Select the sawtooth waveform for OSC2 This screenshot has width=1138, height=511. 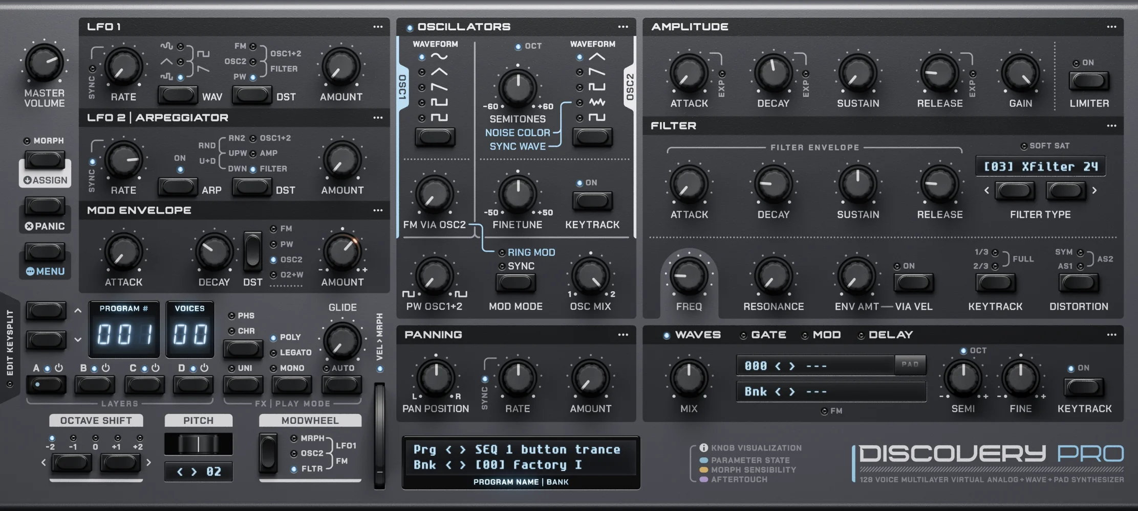click(579, 72)
